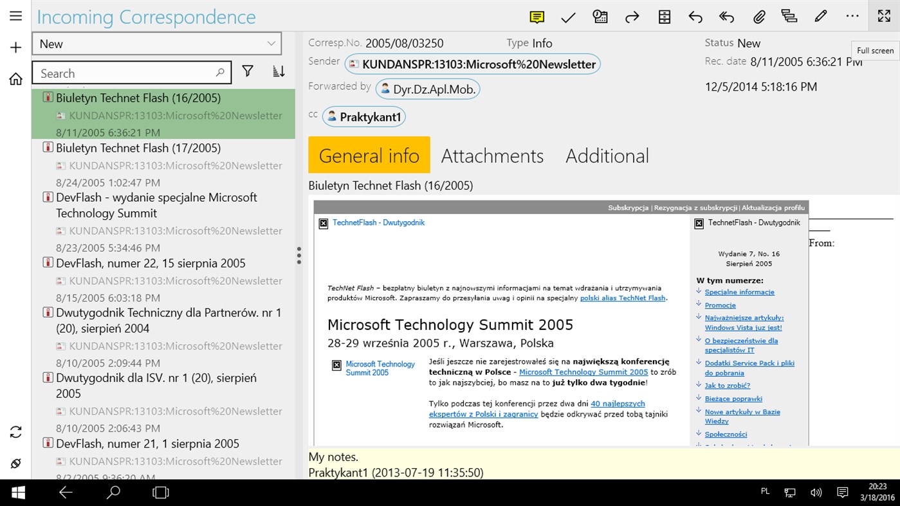Select DevFlash, numer 21, 1 sierpnia 2005
900x506 pixels.
[163, 458]
